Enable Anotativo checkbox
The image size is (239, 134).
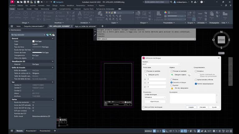196,71
